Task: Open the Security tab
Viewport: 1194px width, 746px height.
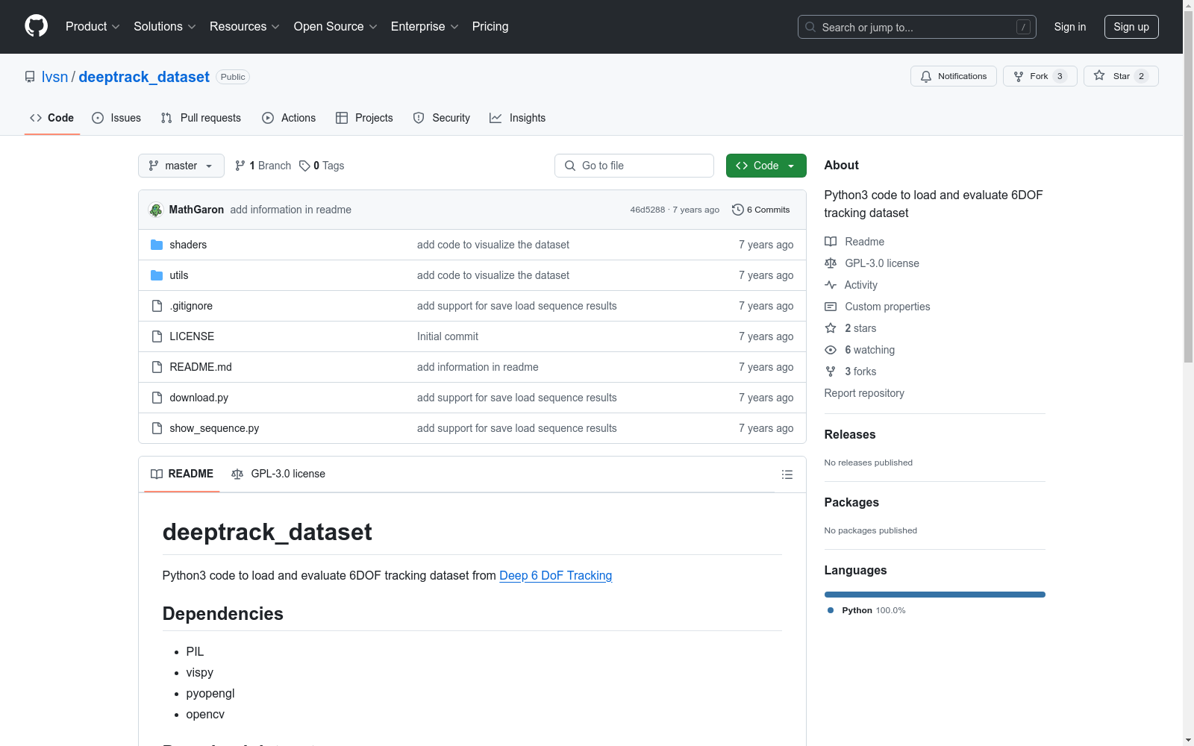Action: (442, 118)
